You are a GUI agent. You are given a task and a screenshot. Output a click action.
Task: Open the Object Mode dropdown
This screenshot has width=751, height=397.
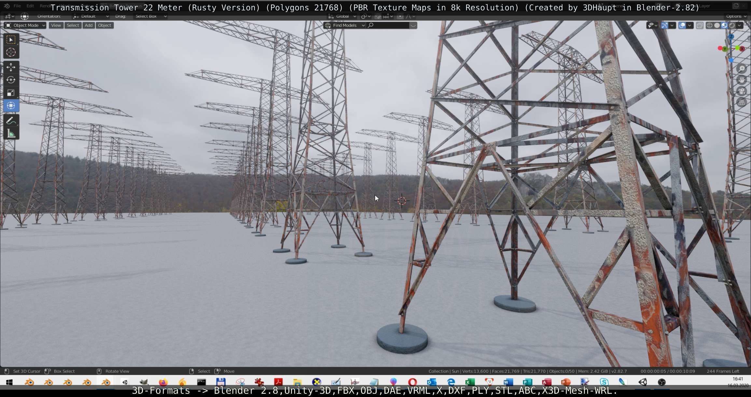click(x=25, y=25)
